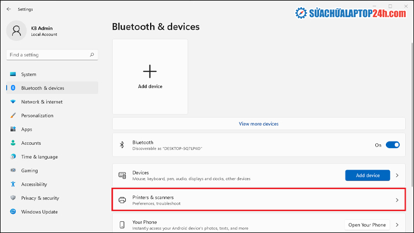414x233 pixels.
Task: Click the printer icon beside Printers & scanners
Action: click(122, 200)
